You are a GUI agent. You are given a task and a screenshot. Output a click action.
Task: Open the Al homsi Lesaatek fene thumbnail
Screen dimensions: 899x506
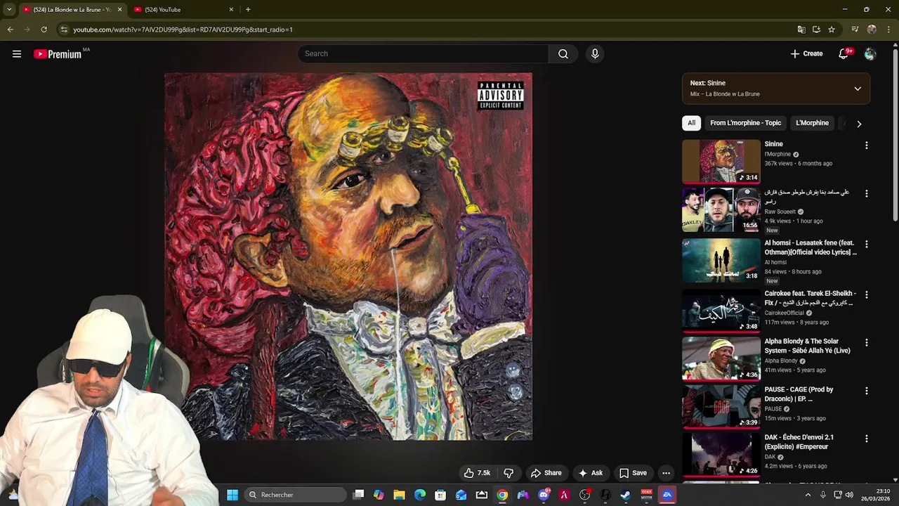coord(721,260)
